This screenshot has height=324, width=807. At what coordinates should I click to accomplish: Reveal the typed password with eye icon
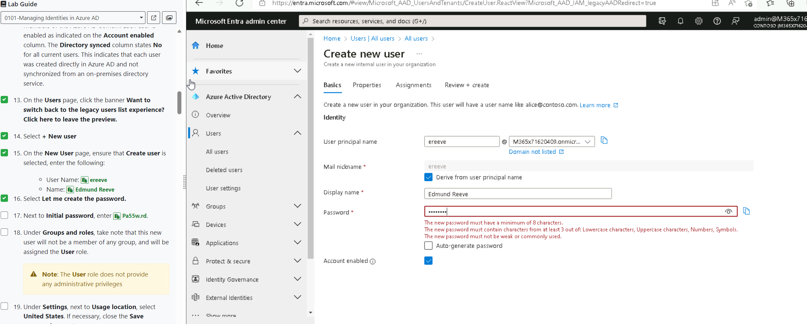pyautogui.click(x=729, y=211)
